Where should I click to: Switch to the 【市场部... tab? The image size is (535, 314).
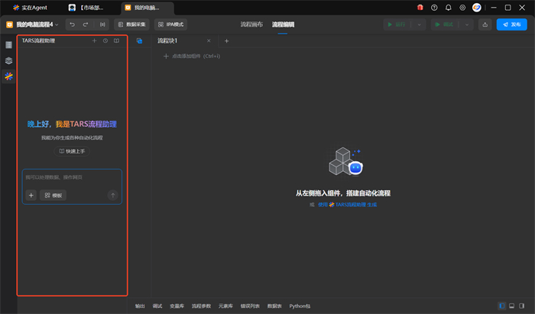86,8
